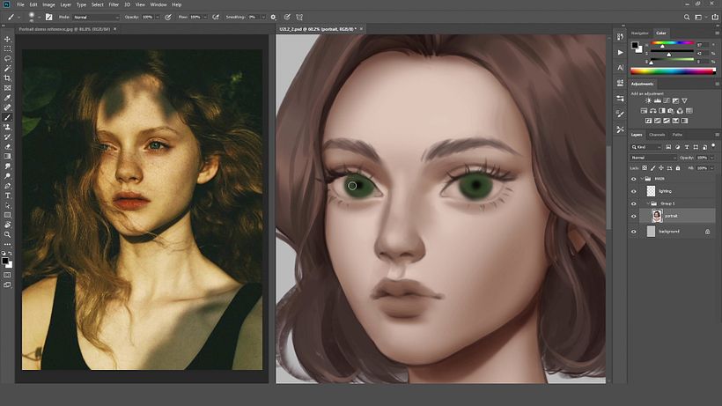Select the Eraser tool
Screen dimensions: 722x406
7,146
